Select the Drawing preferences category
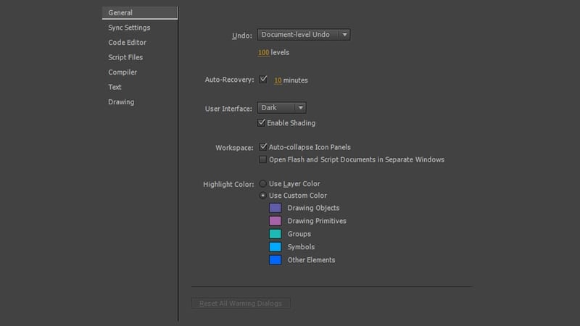 click(121, 102)
